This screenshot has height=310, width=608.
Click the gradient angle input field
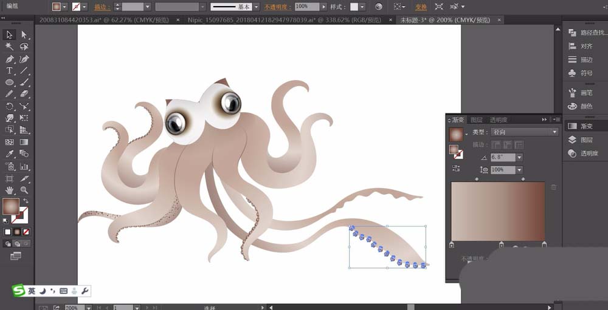click(x=503, y=158)
